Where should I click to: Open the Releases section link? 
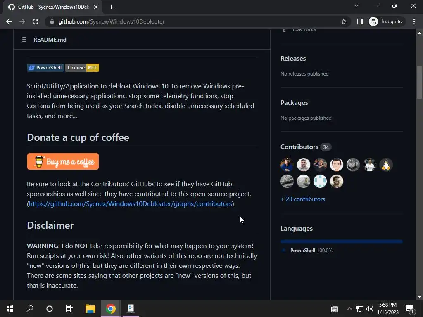(293, 59)
